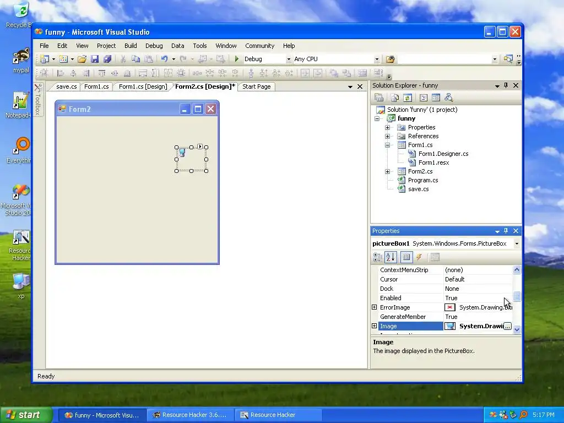This screenshot has height=423, width=564.
Task: Expand the References folder node
Action: pos(387,136)
